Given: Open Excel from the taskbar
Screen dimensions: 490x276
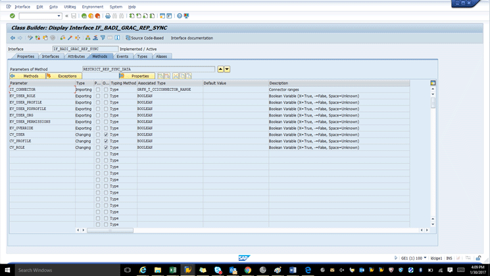Looking at the screenshot, I should click(173, 269).
